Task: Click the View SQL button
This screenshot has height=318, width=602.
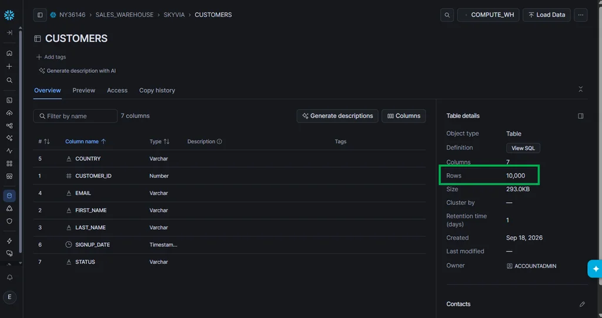Action: (x=523, y=148)
